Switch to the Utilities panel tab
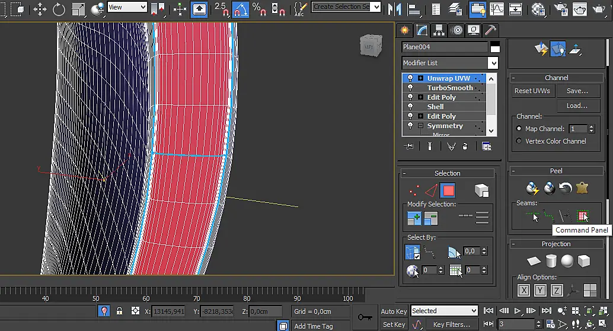Viewport: 613px width, 331px height. tap(490, 30)
